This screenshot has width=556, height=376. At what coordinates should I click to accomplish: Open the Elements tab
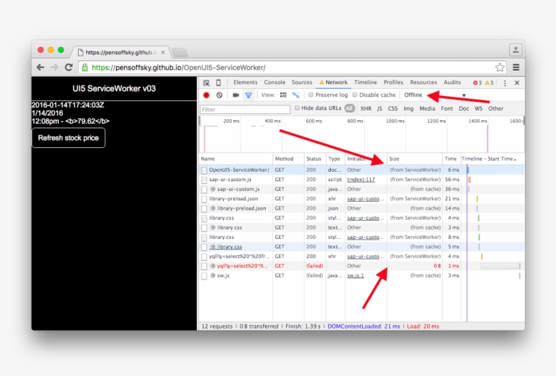click(x=245, y=82)
